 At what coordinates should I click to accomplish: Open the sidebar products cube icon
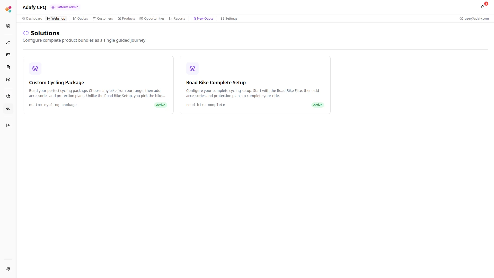(x=8, y=96)
